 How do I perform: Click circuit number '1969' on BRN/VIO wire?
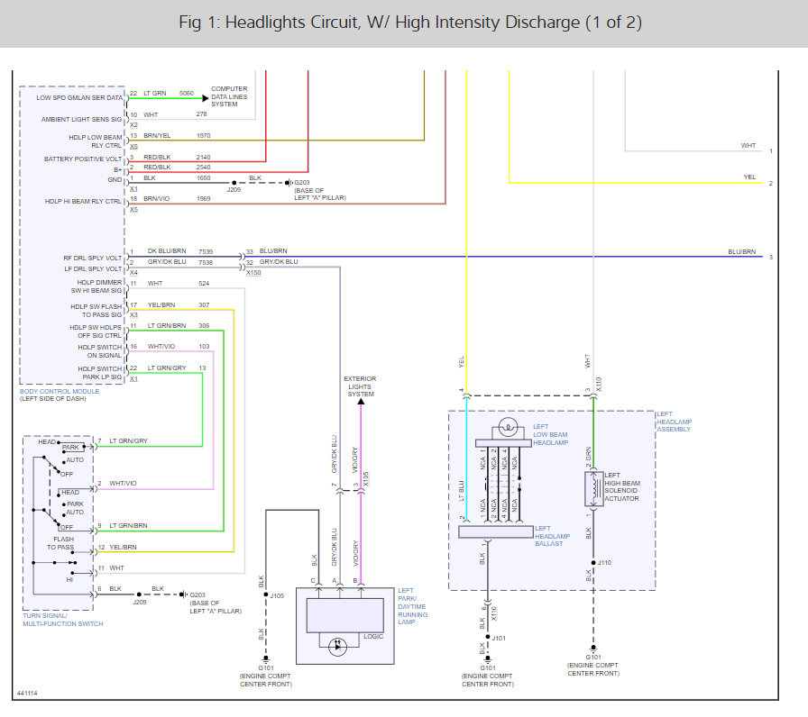pos(204,199)
